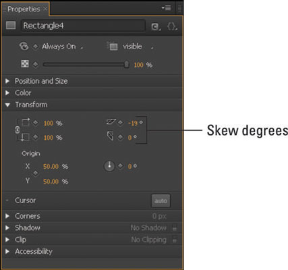Add keyframe diamond for opacity
Image resolution: width=288 pixels, height=270 pixels.
36,64
